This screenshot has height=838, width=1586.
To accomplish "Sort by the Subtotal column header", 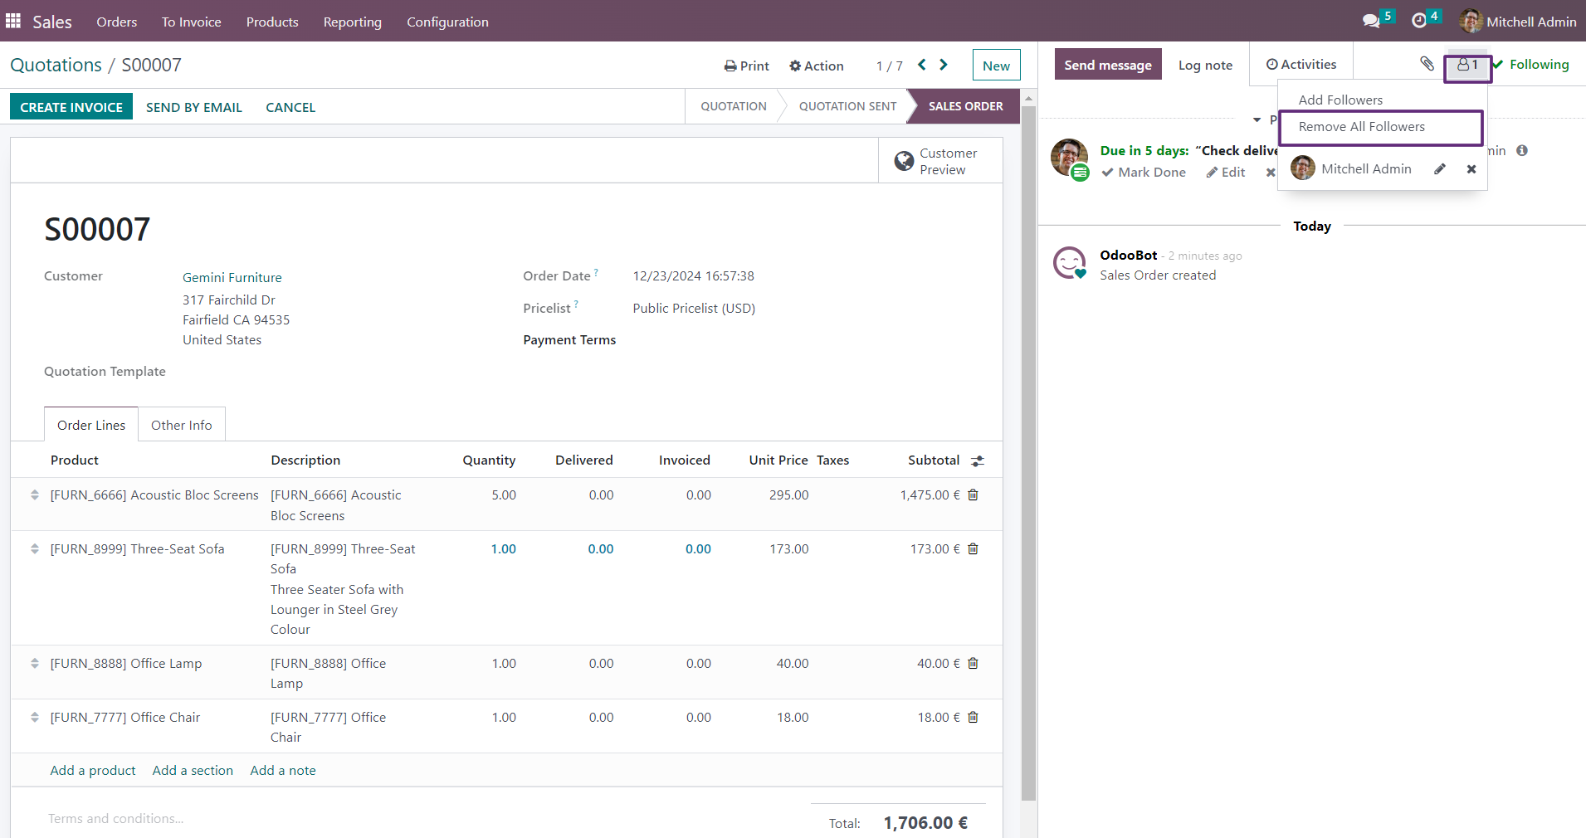I will click(934, 460).
